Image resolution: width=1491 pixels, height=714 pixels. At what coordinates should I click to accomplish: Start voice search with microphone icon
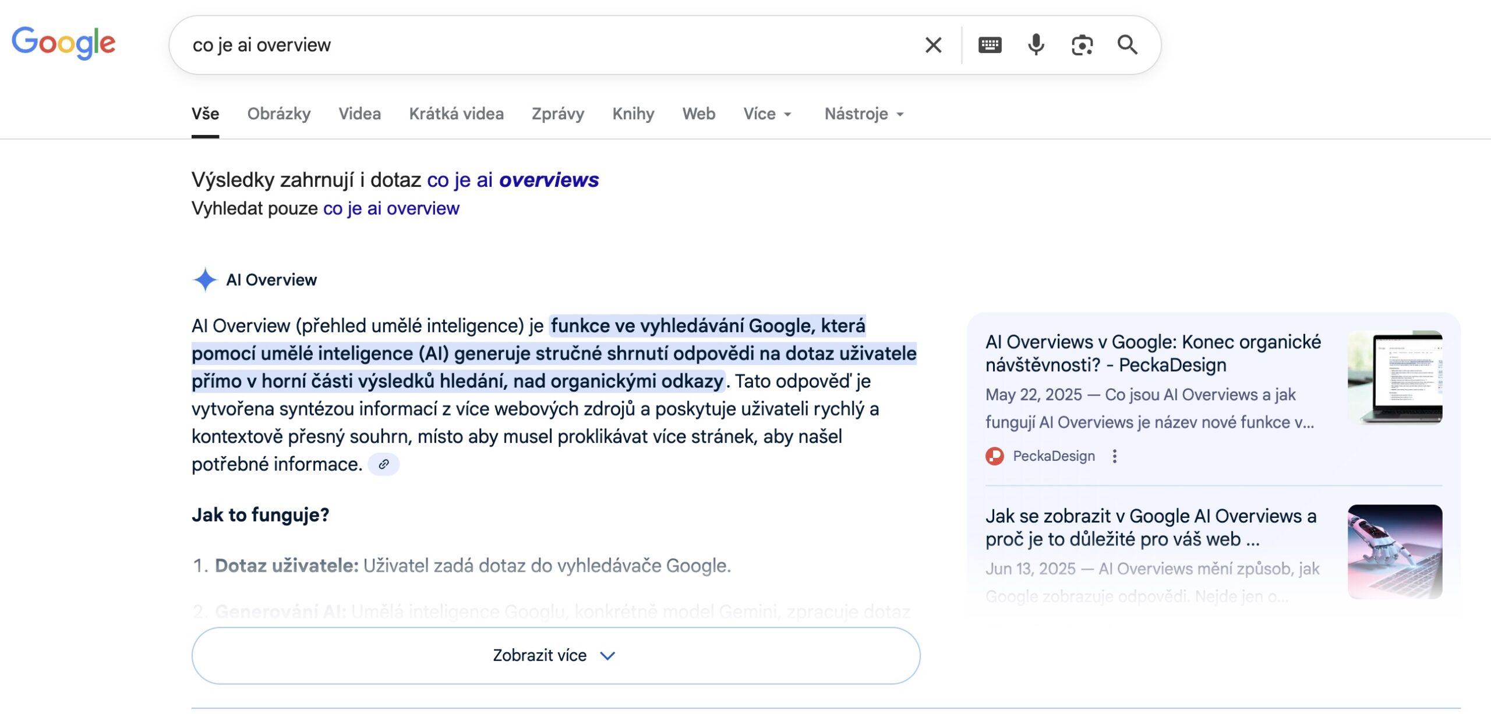tap(1036, 45)
